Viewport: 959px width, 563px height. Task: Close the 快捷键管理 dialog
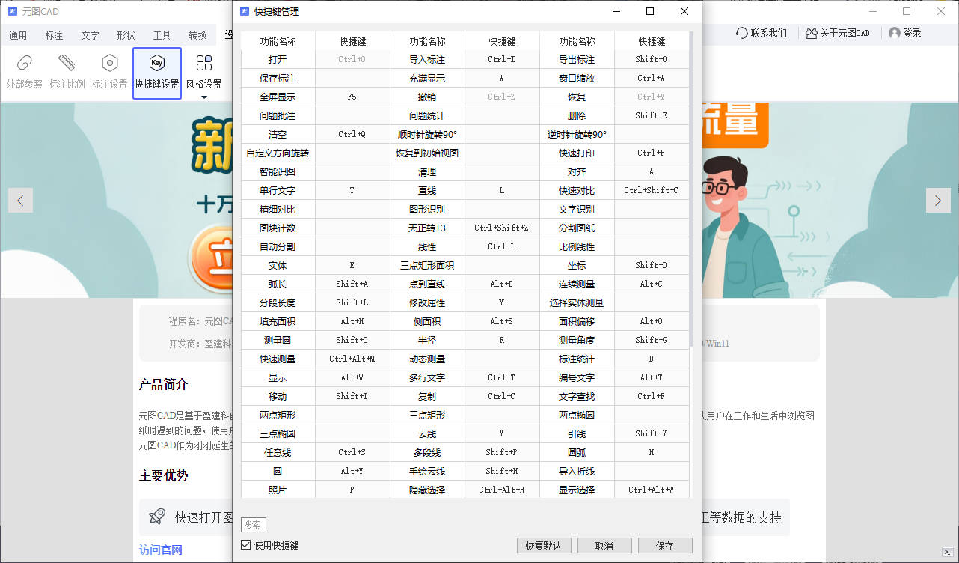pos(684,11)
